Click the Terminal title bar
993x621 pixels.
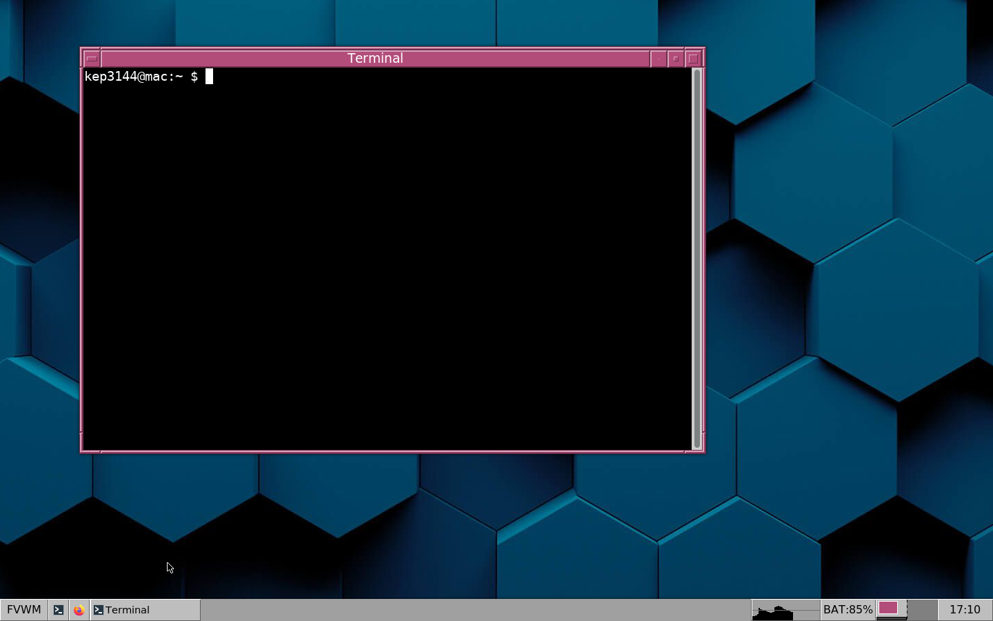(375, 59)
